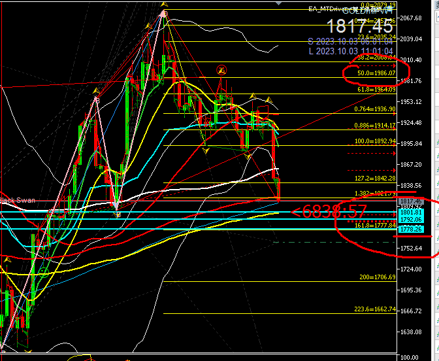Select Fibonacci label 23.6=2035.24
The image size is (439, 361).
coord(377,37)
